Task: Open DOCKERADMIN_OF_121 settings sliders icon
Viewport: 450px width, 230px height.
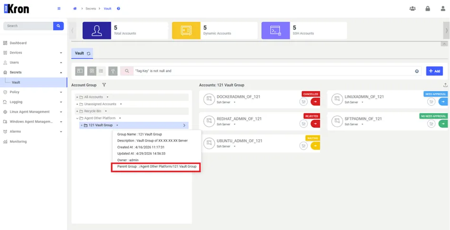Action: [304, 101]
